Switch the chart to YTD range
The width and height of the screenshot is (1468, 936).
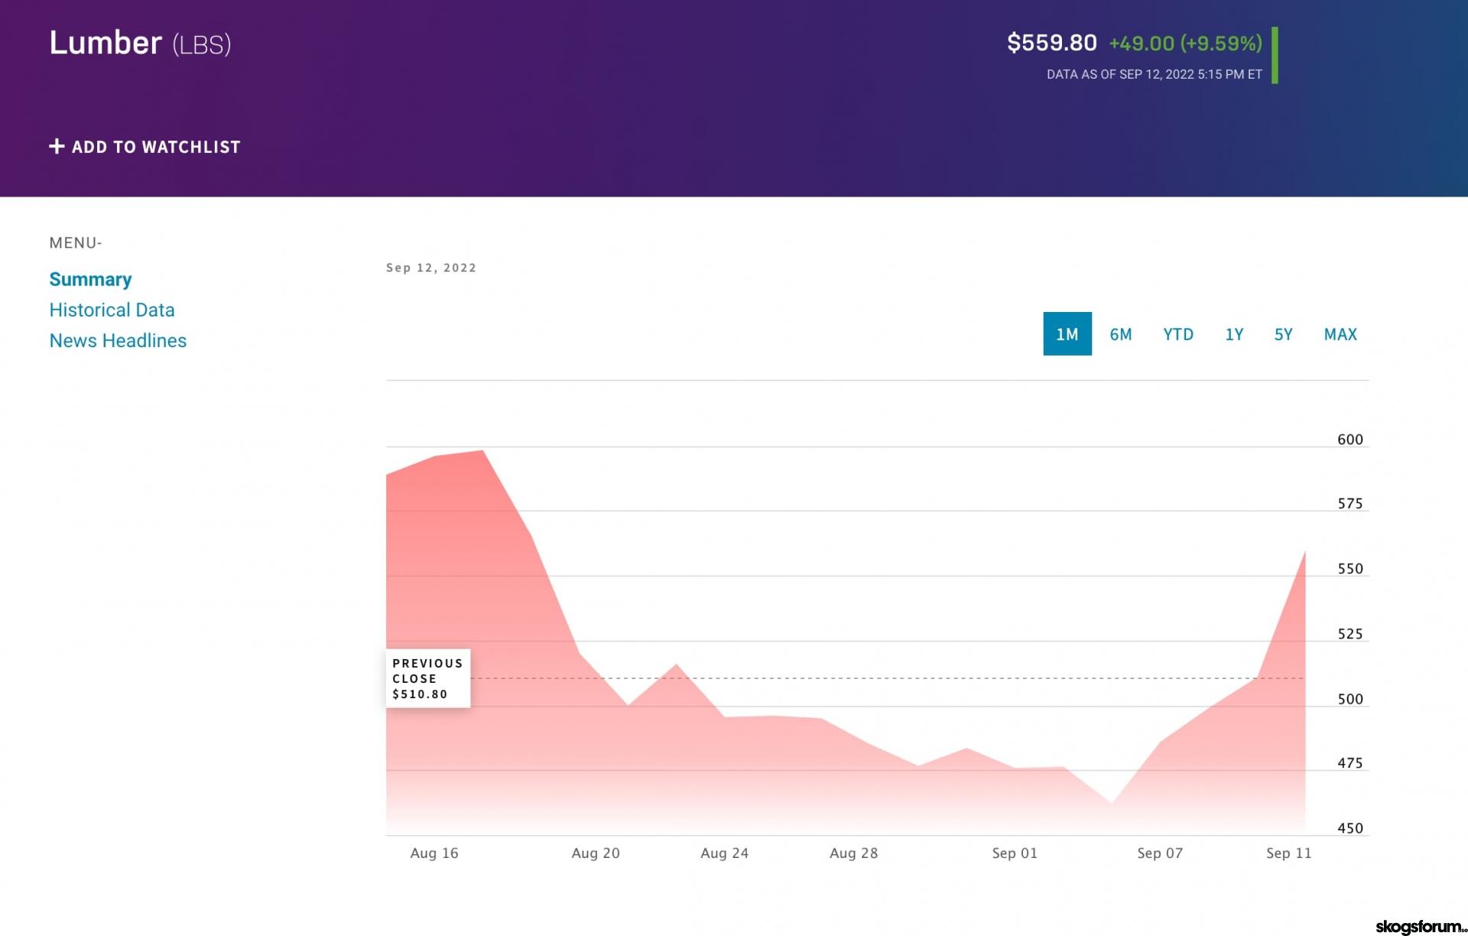(1178, 334)
